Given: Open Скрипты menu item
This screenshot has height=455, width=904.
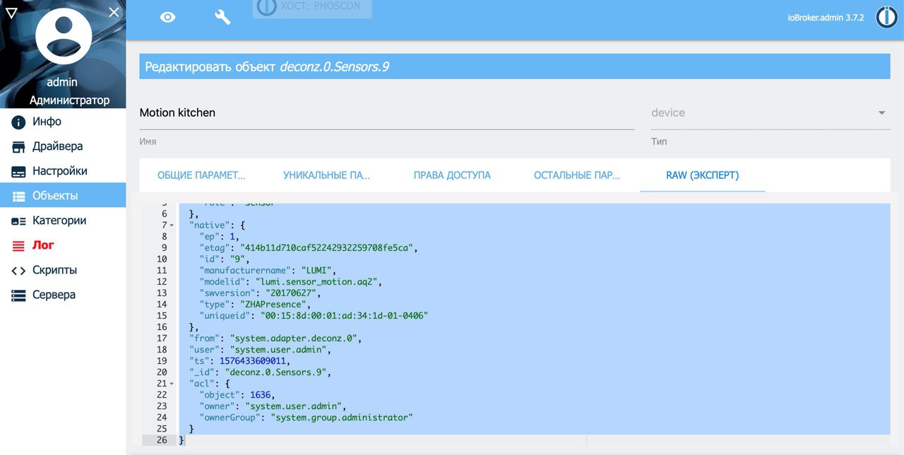Looking at the screenshot, I should coord(63,270).
